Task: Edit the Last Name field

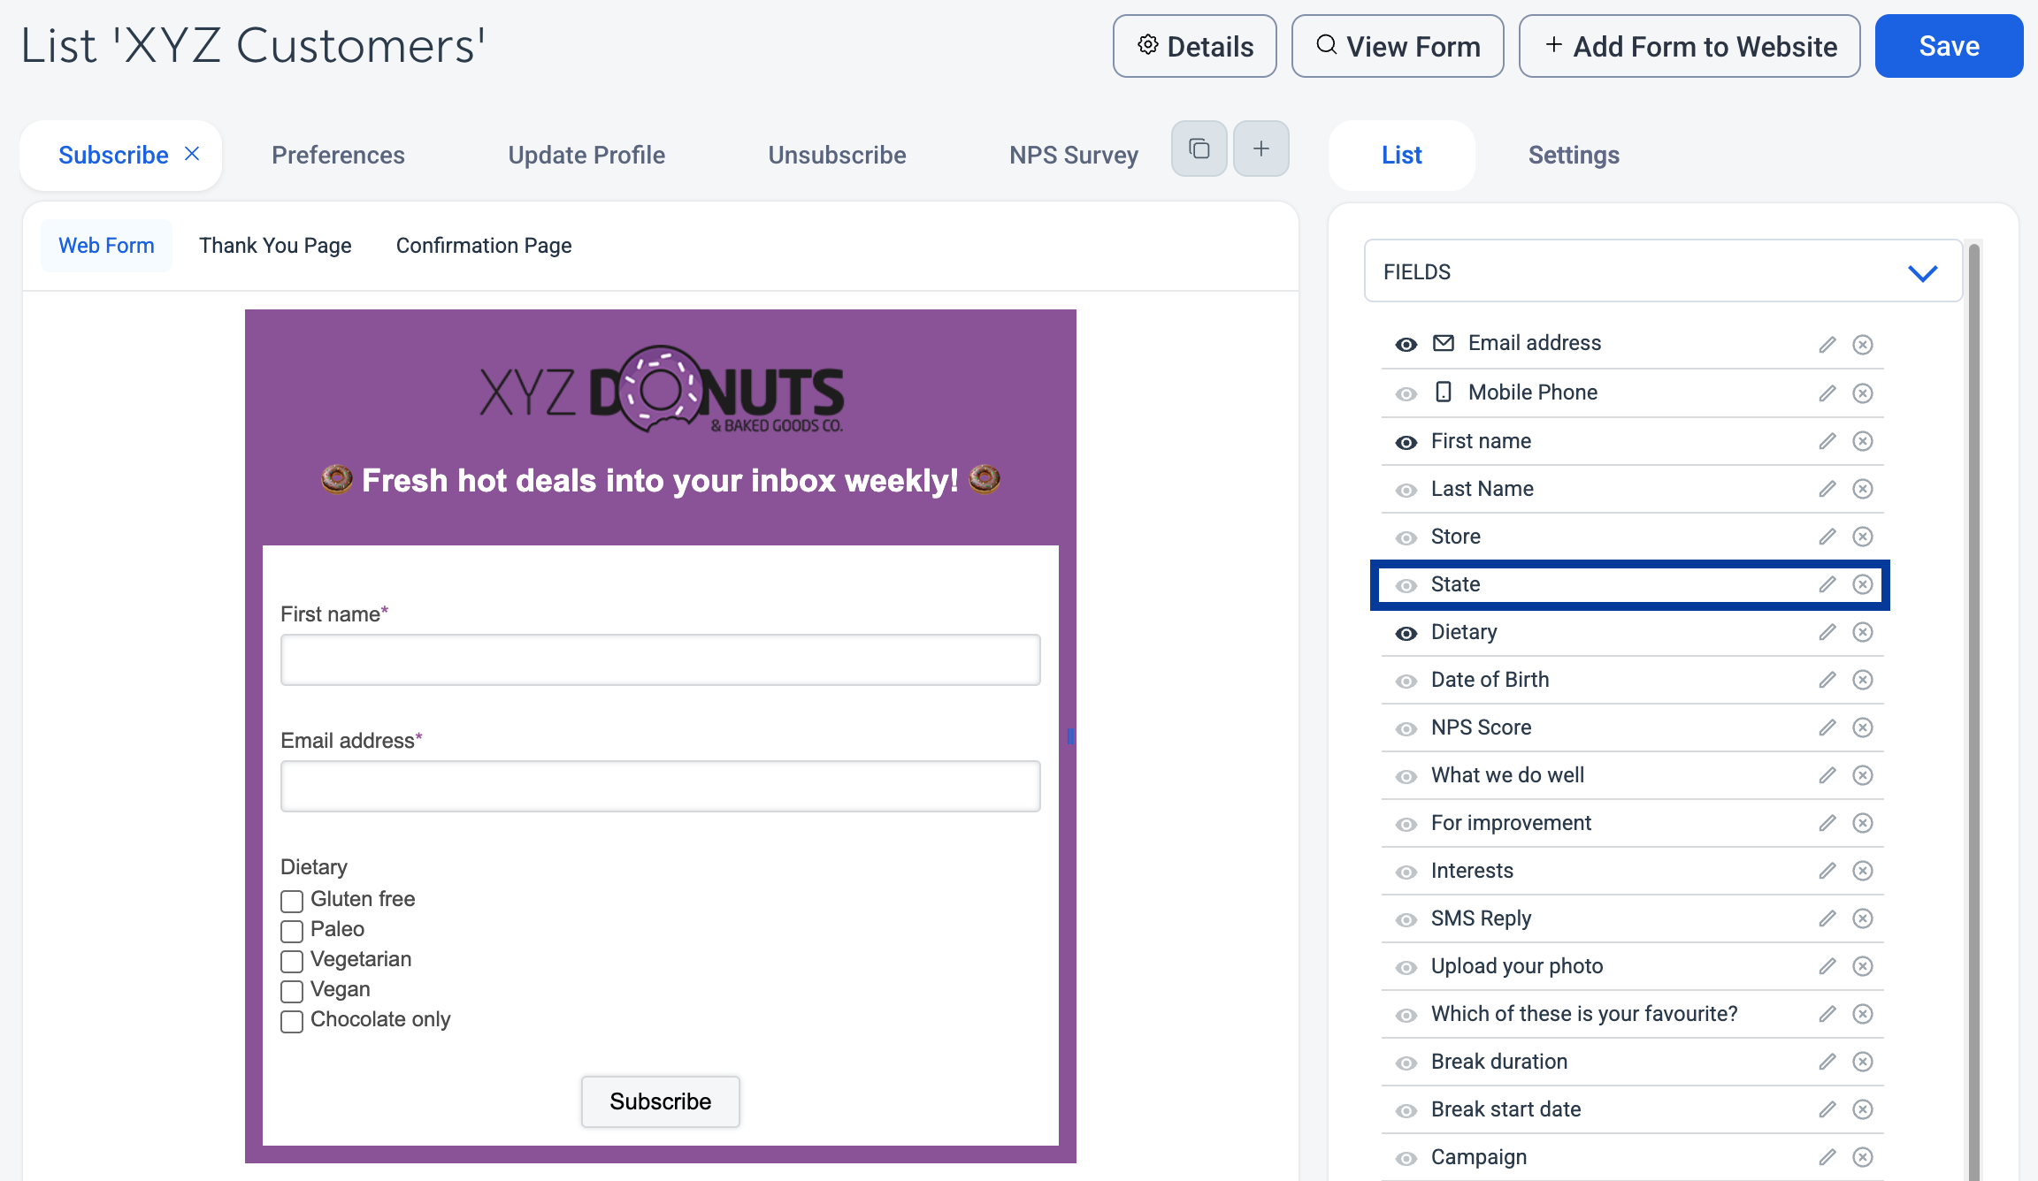Action: pyautogui.click(x=1827, y=488)
